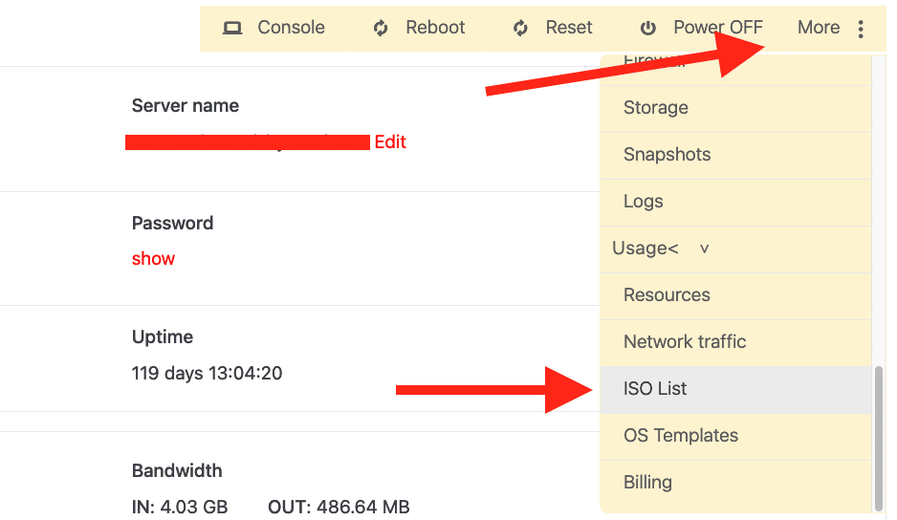The width and height of the screenshot is (897, 520).
Task: Click the red Edit link by server name
Action: 390,141
